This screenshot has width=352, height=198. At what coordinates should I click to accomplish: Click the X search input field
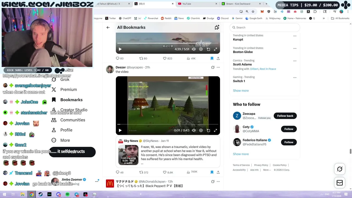click(x=265, y=28)
